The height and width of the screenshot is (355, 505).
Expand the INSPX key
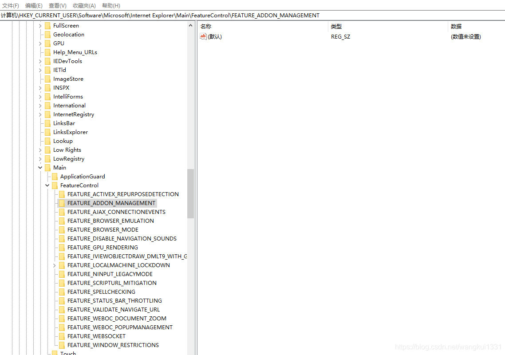click(40, 87)
